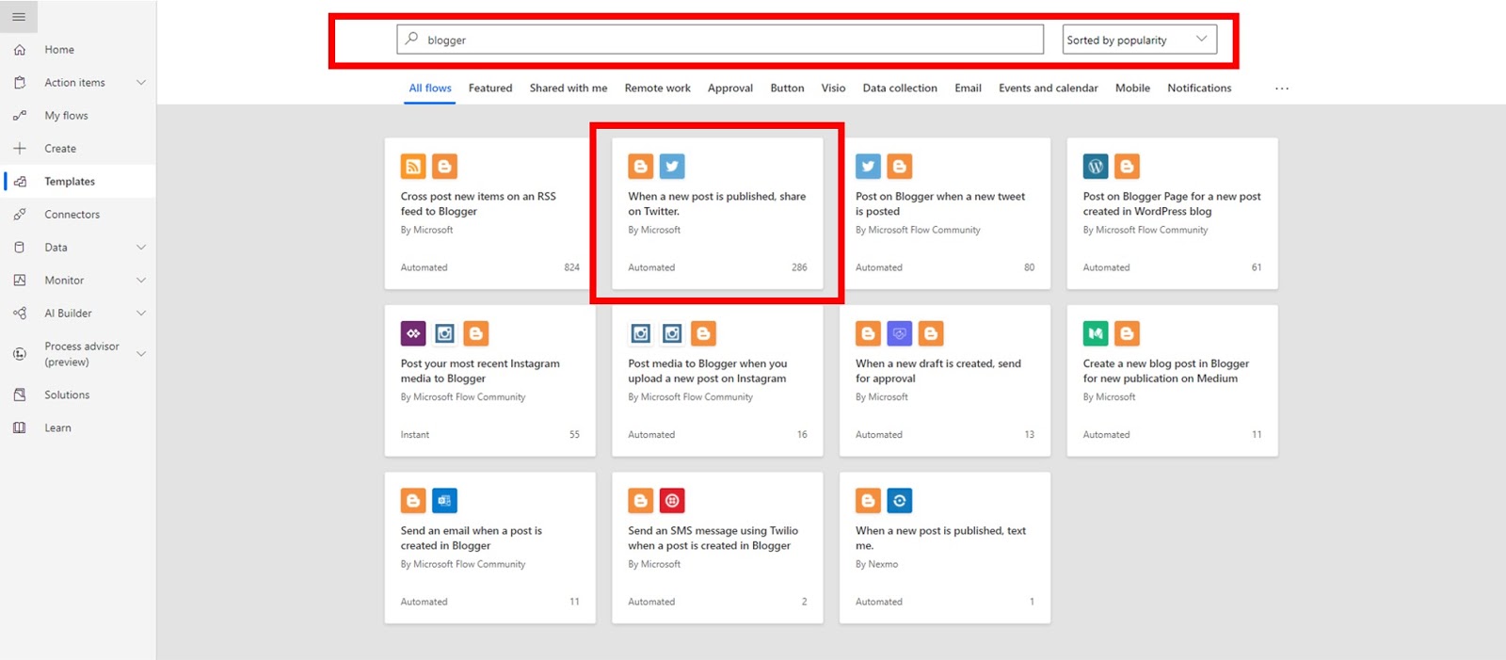This screenshot has height=660, width=1506.
Task: Click the Action items clipboard icon
Action: [20, 83]
